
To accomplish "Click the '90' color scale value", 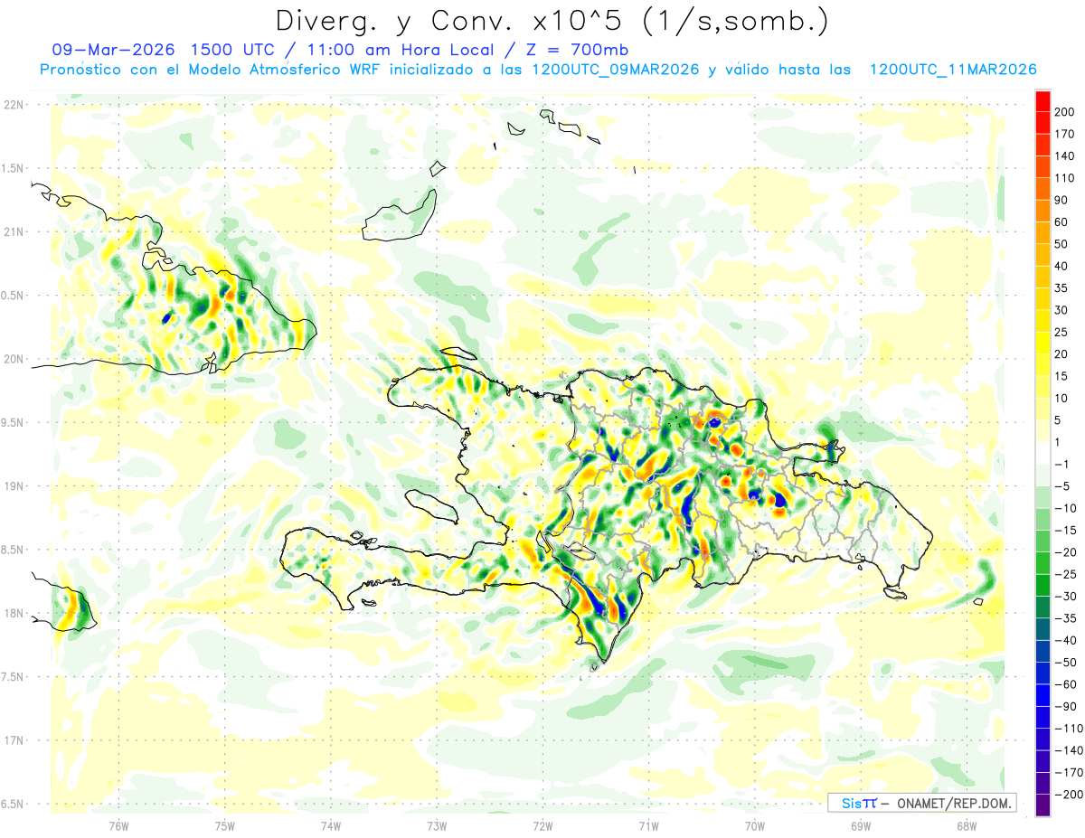I will tap(1063, 200).
